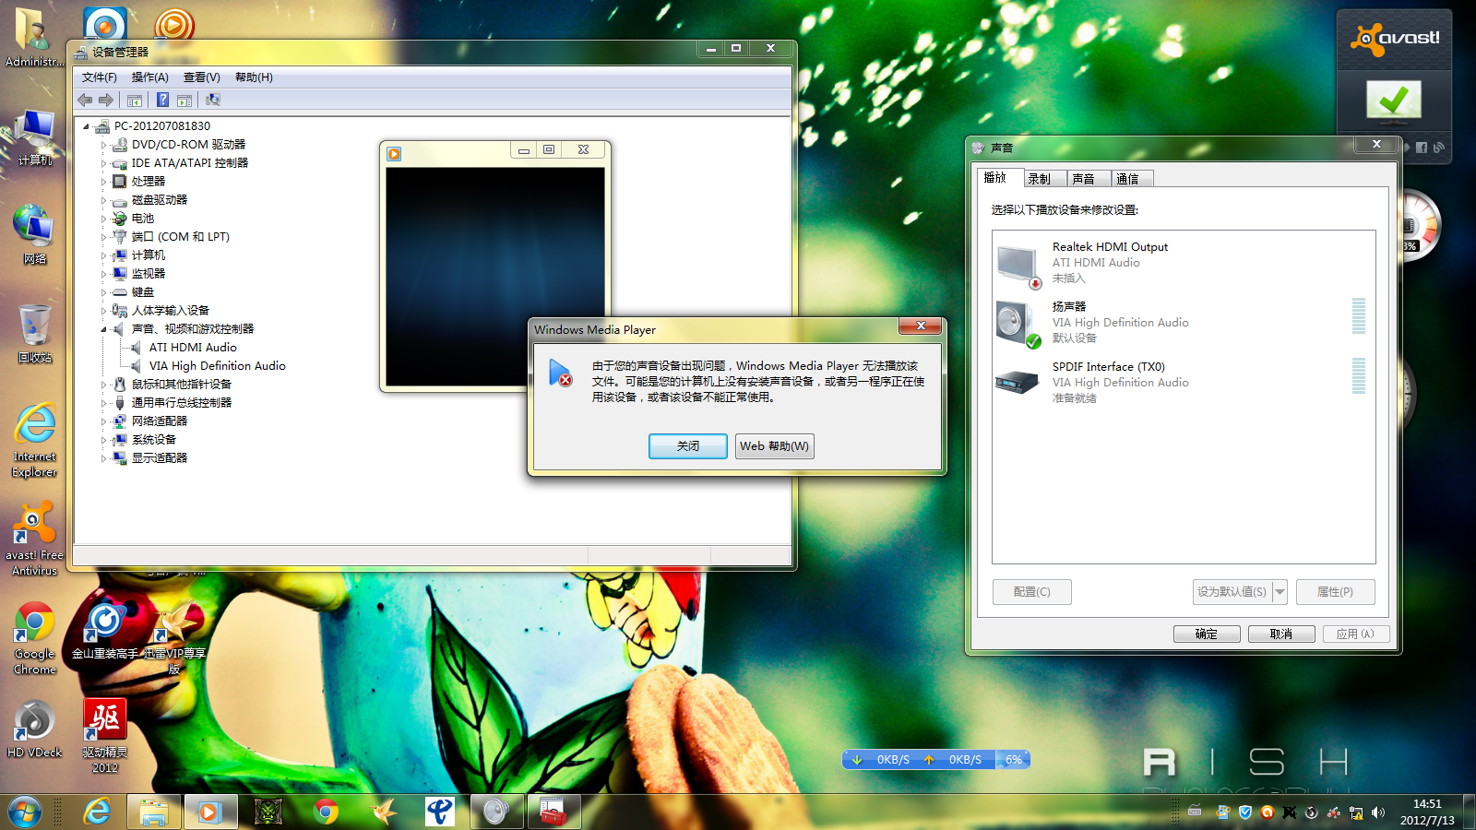
Task: Select Realtek HDMI Output playback device
Action: pyautogui.click(x=1184, y=263)
